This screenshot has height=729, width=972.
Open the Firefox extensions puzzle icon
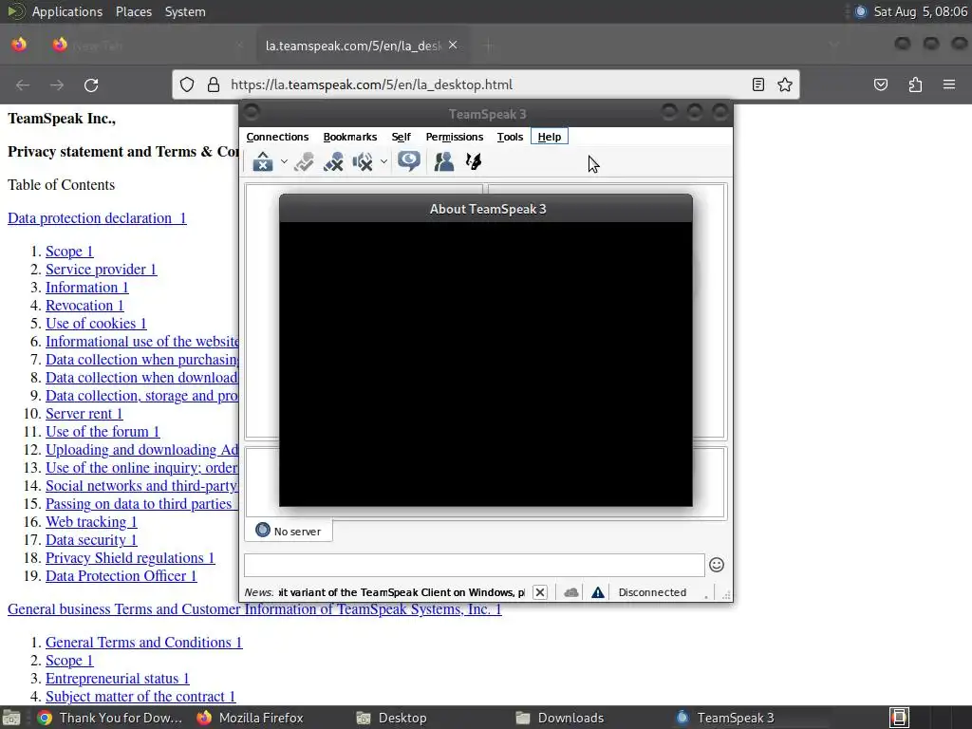click(915, 84)
